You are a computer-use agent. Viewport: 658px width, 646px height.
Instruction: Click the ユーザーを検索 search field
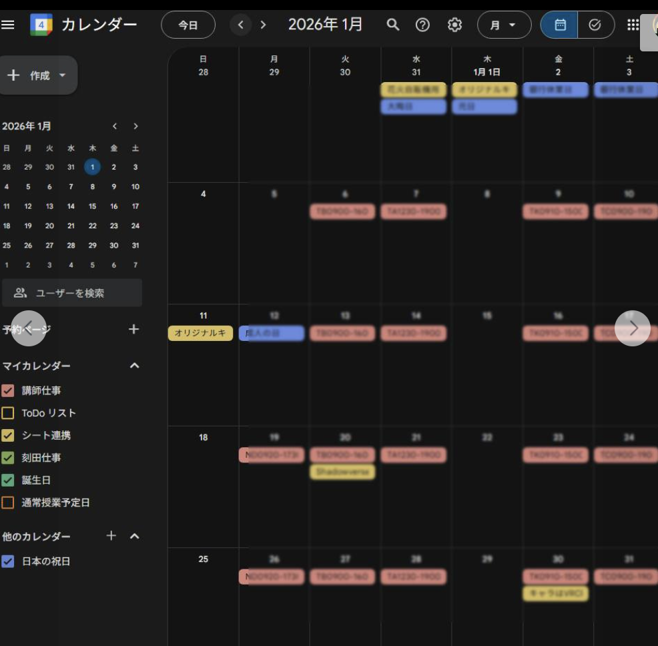(x=72, y=293)
